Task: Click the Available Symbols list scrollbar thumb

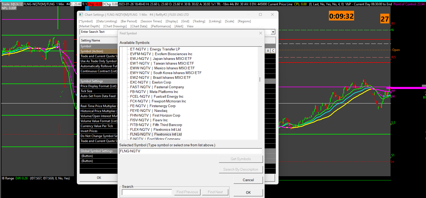Action: (x=260, y=79)
